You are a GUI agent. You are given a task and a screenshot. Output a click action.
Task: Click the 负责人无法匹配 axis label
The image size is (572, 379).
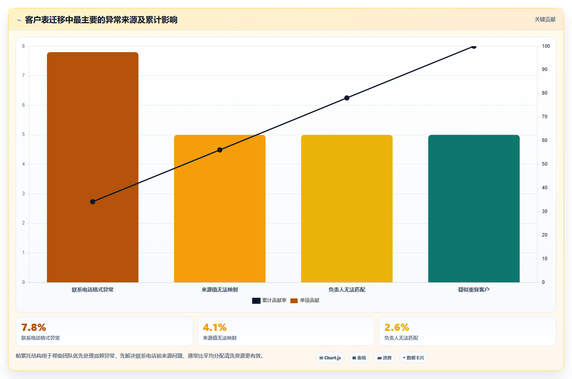347,290
